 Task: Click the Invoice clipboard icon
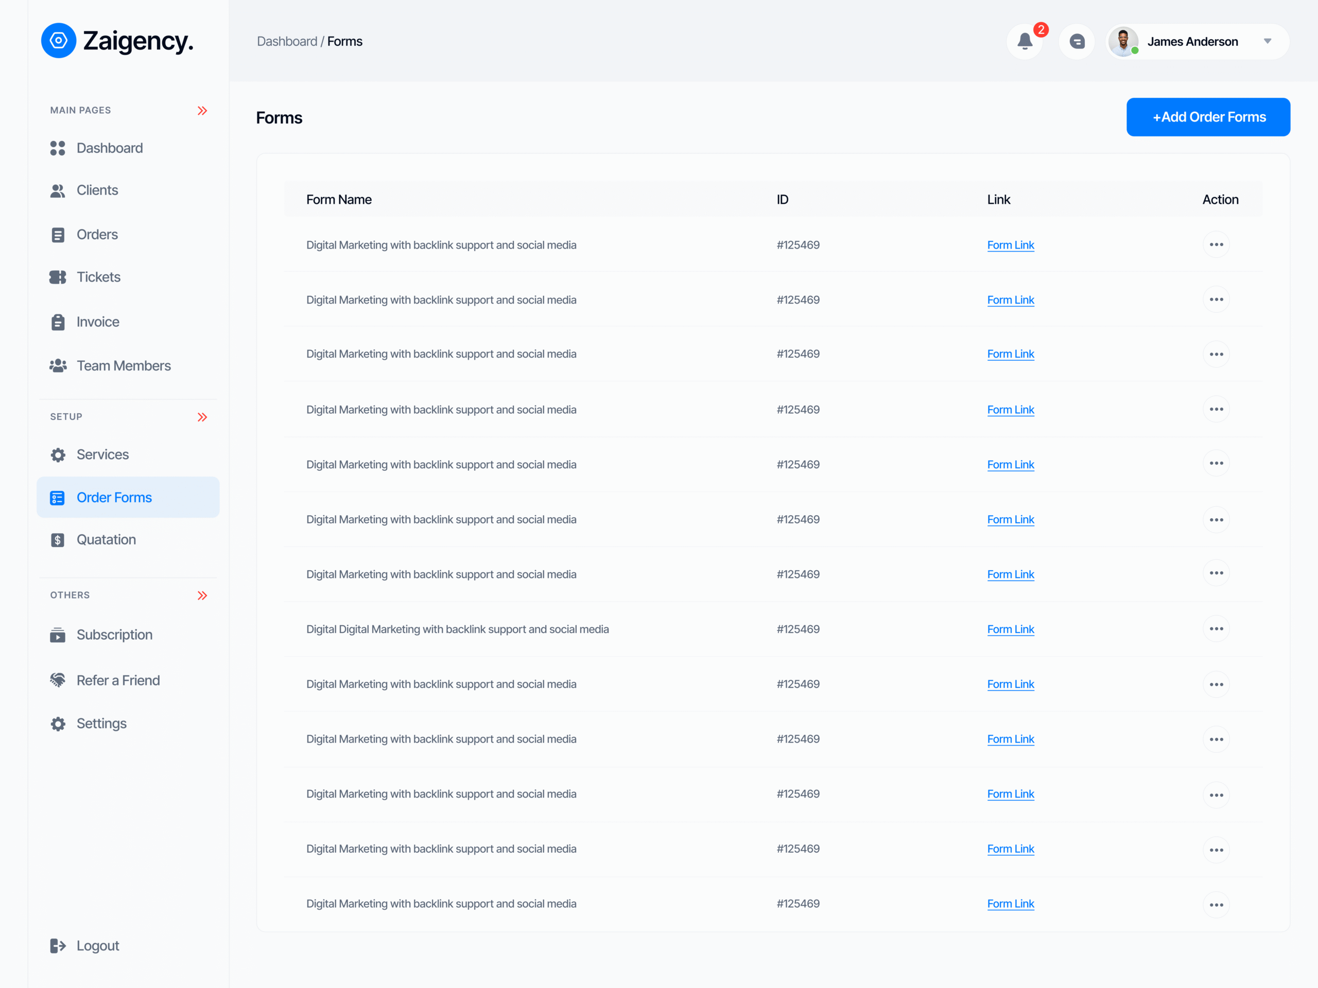click(x=58, y=322)
